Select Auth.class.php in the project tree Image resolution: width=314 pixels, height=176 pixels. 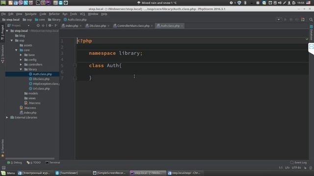pyautogui.click(x=40, y=74)
